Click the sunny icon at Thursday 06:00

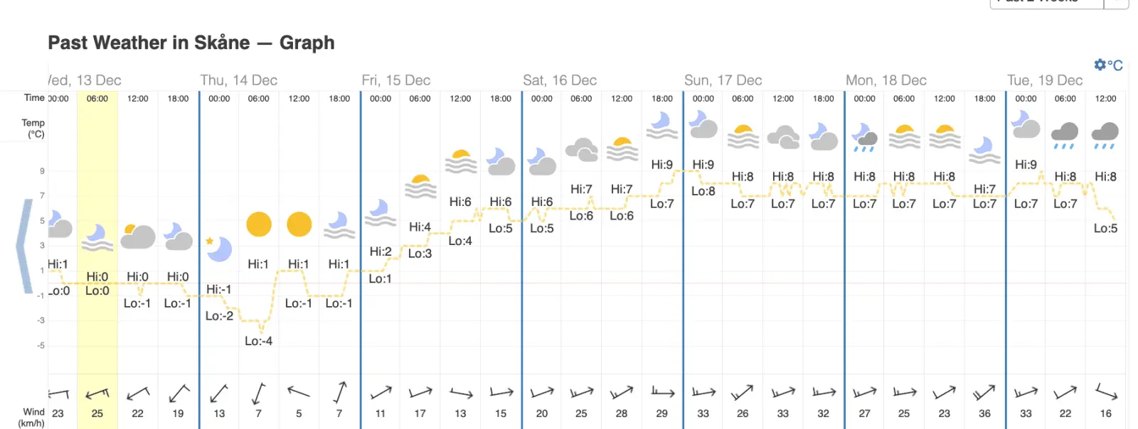259,224
